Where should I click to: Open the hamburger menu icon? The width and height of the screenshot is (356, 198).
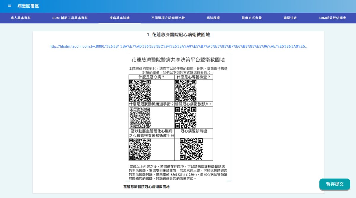[x=9, y=6]
